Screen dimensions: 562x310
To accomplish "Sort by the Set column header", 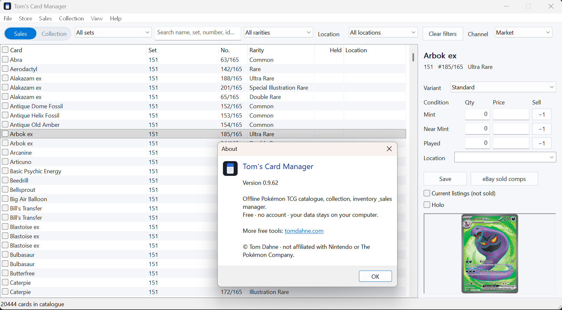I will point(183,50).
